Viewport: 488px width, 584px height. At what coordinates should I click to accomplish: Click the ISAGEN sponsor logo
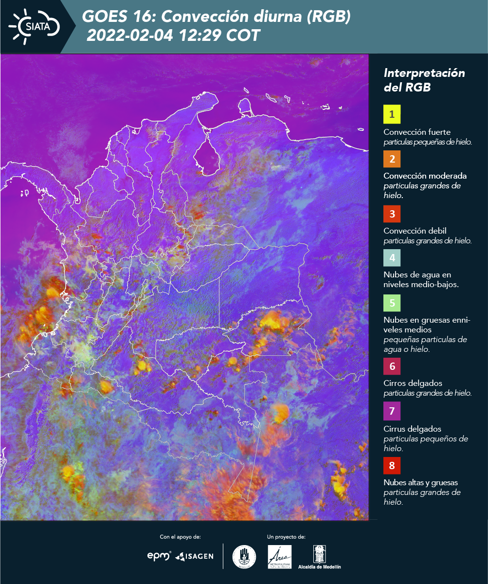(x=194, y=556)
